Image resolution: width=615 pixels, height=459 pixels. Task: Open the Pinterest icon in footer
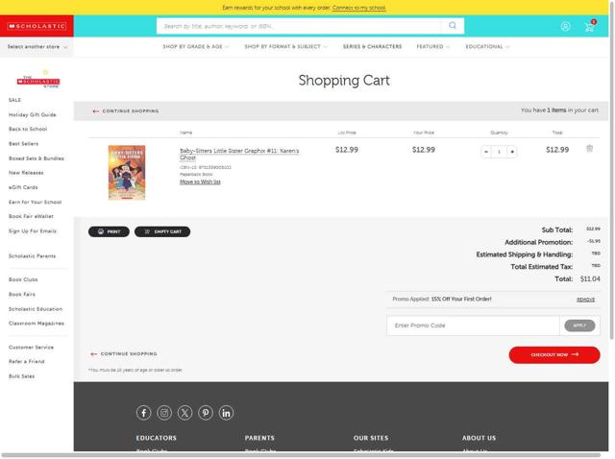[x=206, y=413]
